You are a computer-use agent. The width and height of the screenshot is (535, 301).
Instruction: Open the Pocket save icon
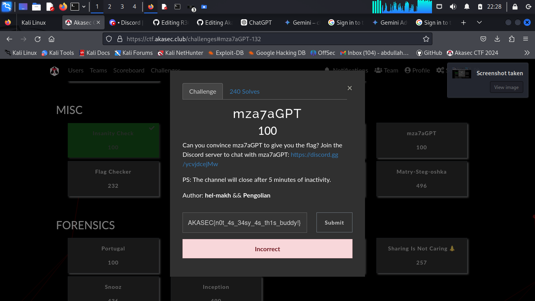coord(483,39)
